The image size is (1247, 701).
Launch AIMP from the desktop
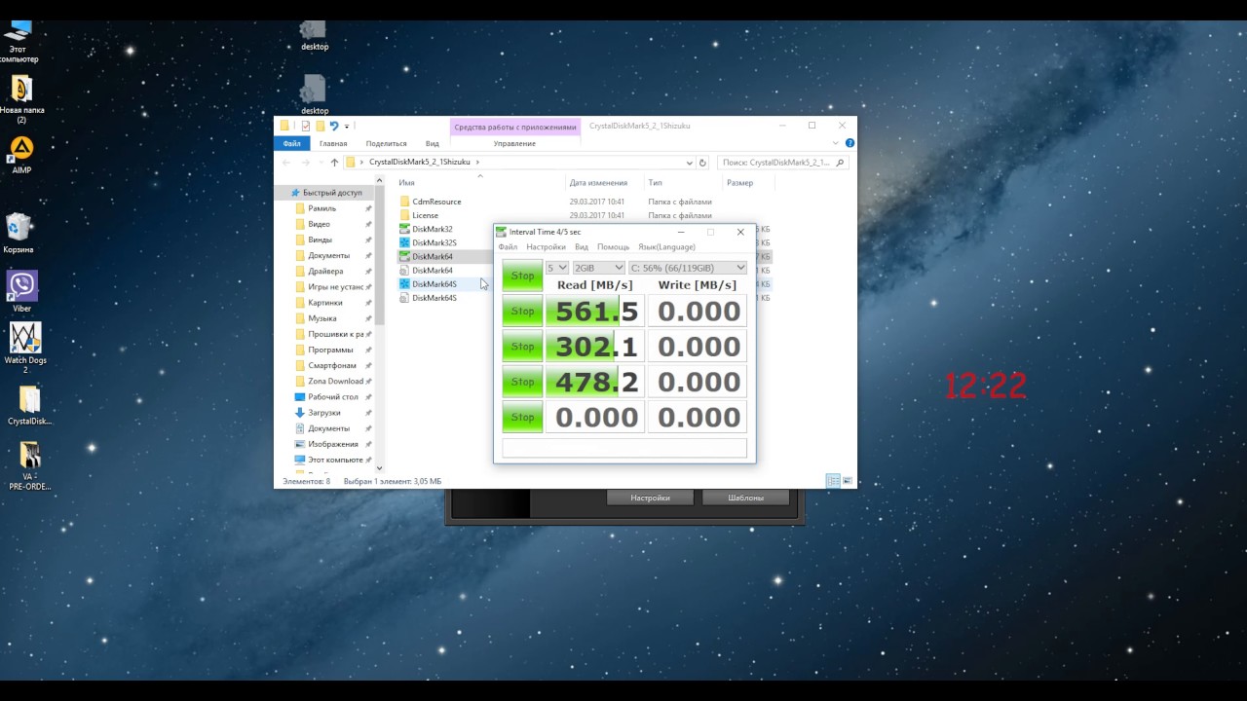click(x=21, y=155)
